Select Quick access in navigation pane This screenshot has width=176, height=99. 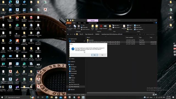point(73,39)
